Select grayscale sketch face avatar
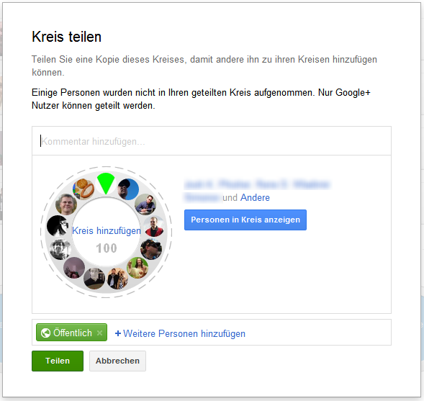Image resolution: width=424 pixels, height=401 pixels. [60, 249]
